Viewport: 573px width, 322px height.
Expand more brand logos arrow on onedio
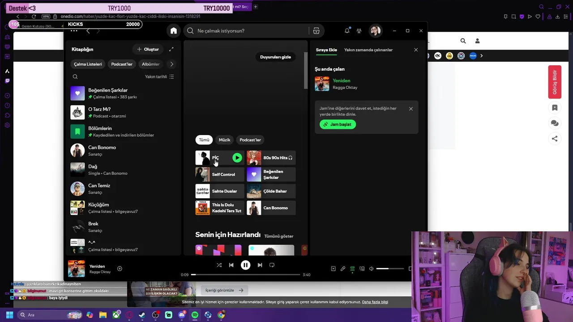point(482,56)
